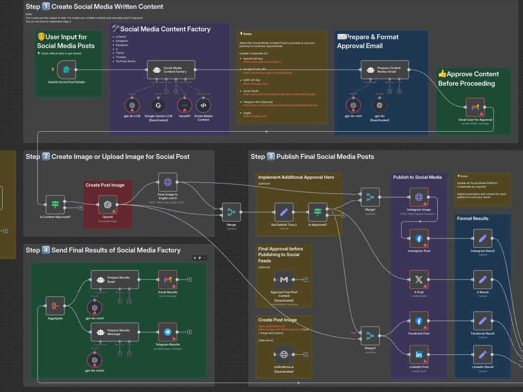The height and width of the screenshot is (392, 523).
Task: Open the Telegram Results node
Action: pyautogui.click(x=168, y=332)
